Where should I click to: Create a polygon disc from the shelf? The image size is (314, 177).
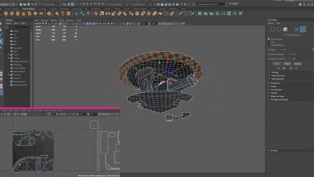41,13
